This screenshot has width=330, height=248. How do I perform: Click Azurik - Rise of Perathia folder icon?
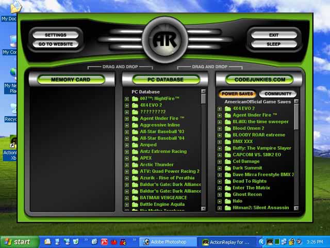click(x=135, y=178)
